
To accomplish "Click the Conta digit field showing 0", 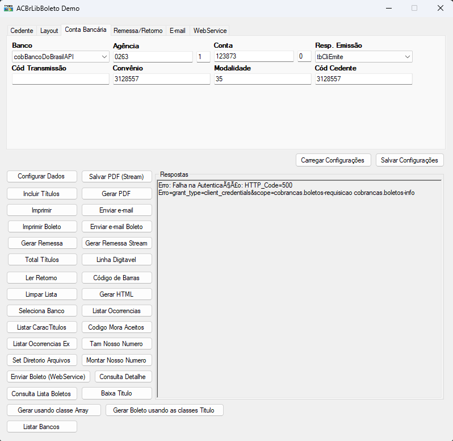I will click(304, 56).
